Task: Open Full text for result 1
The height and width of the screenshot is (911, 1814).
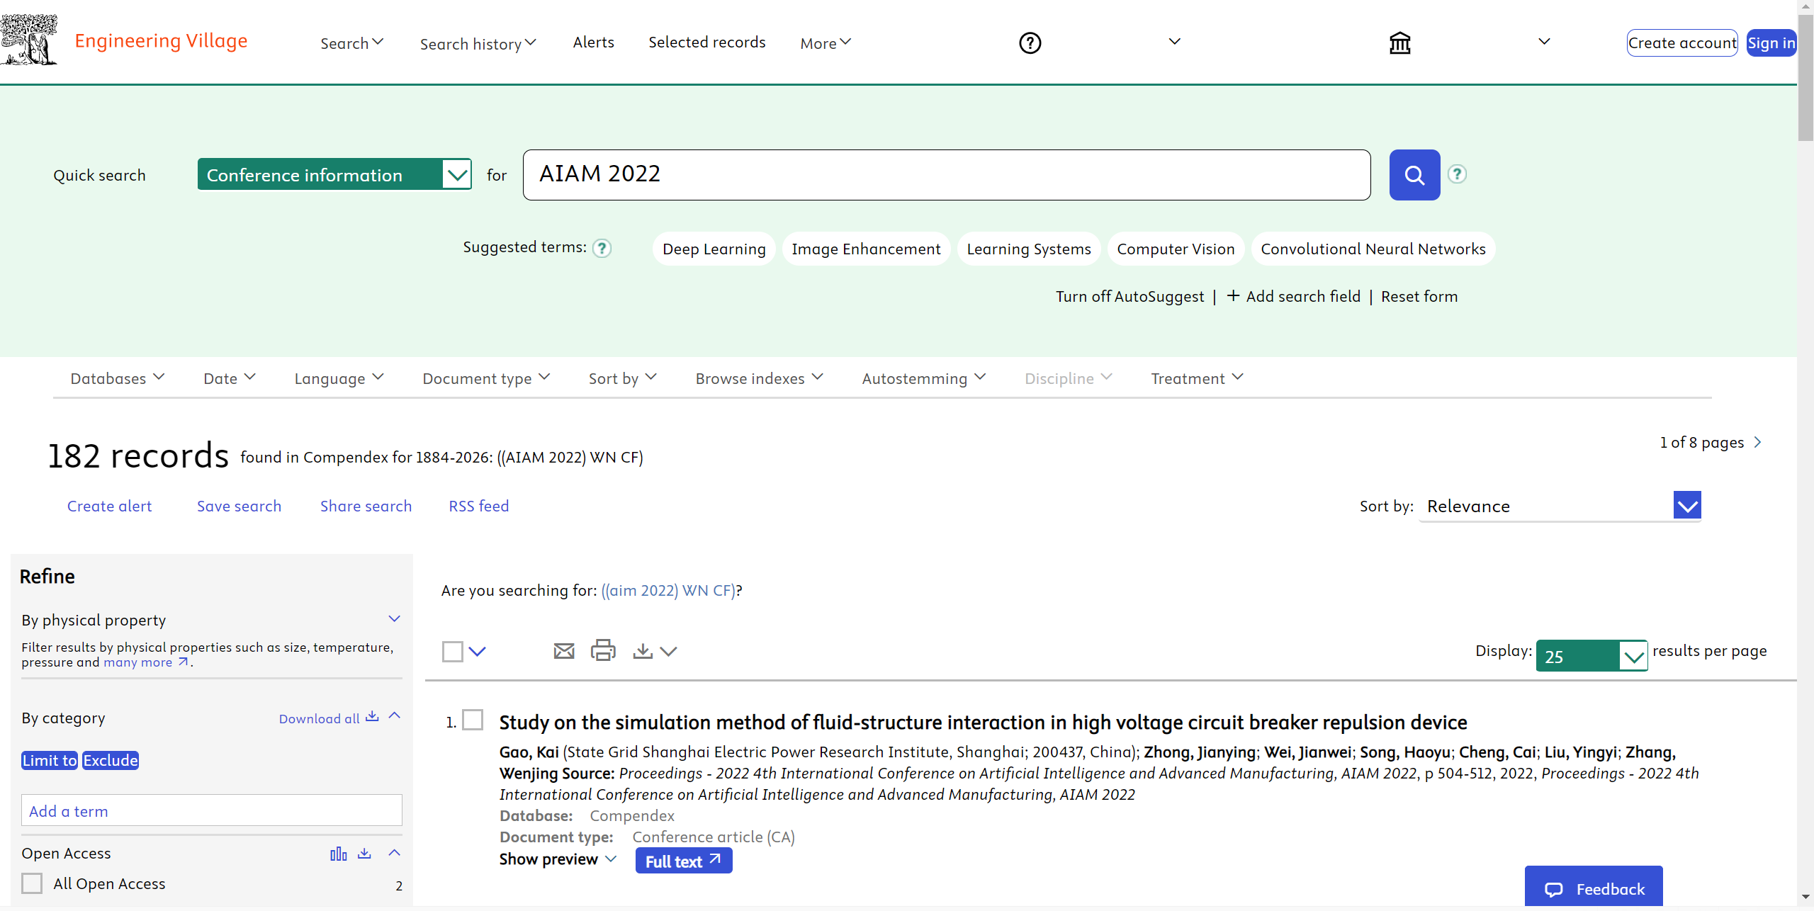Action: [684, 861]
